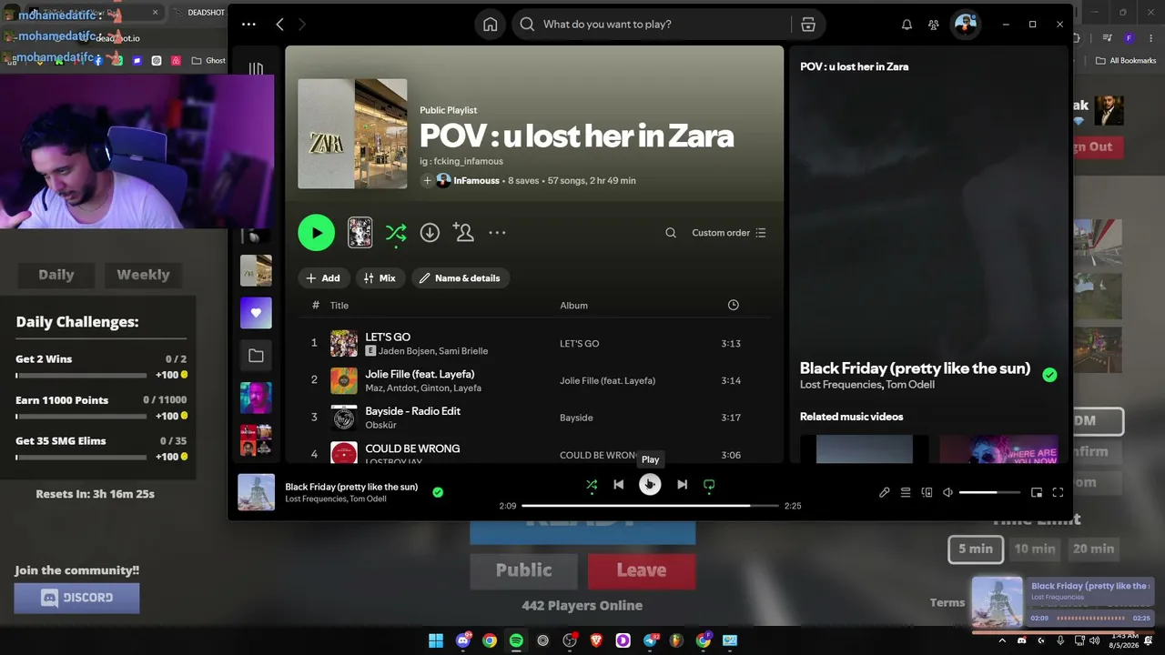
Task: Collapse Your Library sidebar icon
Action: pyautogui.click(x=256, y=68)
